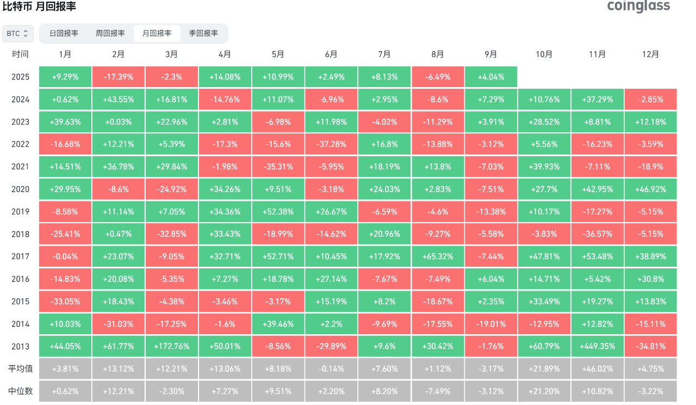The image size is (696, 405).
Task: Switch to the 周回报率 tab
Action: 110,33
